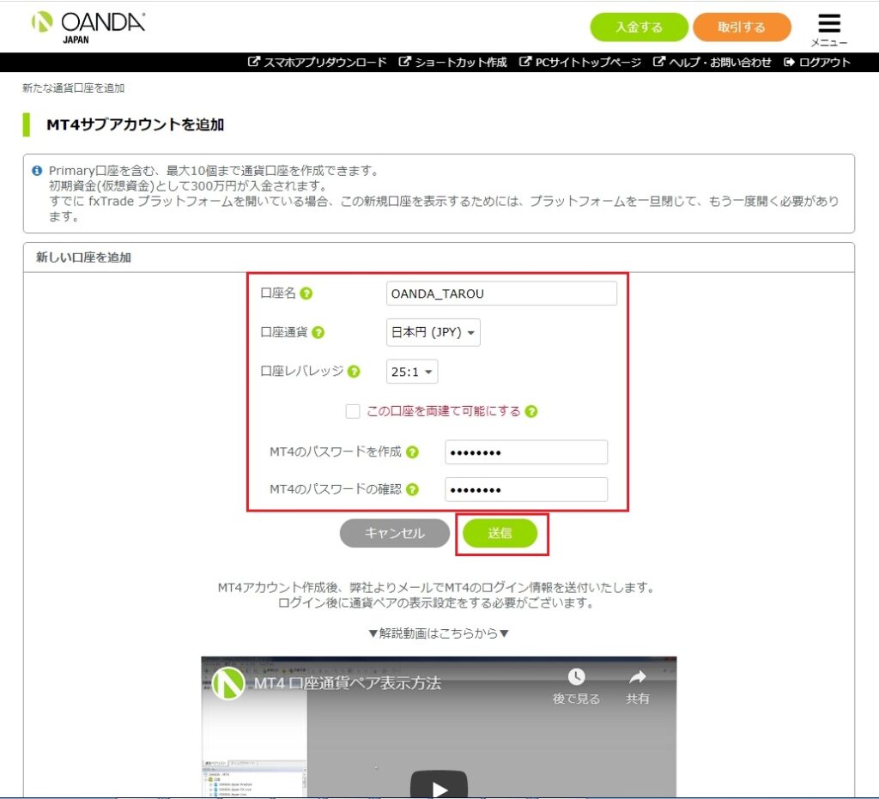Click the OANDA channel icon in video
Screen dimensions: 879x799
click(228, 683)
